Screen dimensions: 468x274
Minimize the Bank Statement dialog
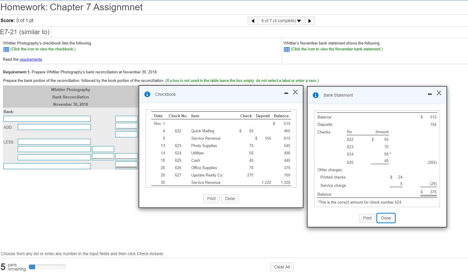tap(430, 94)
